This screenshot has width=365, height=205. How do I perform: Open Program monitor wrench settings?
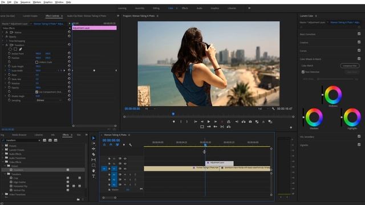coord(273,109)
